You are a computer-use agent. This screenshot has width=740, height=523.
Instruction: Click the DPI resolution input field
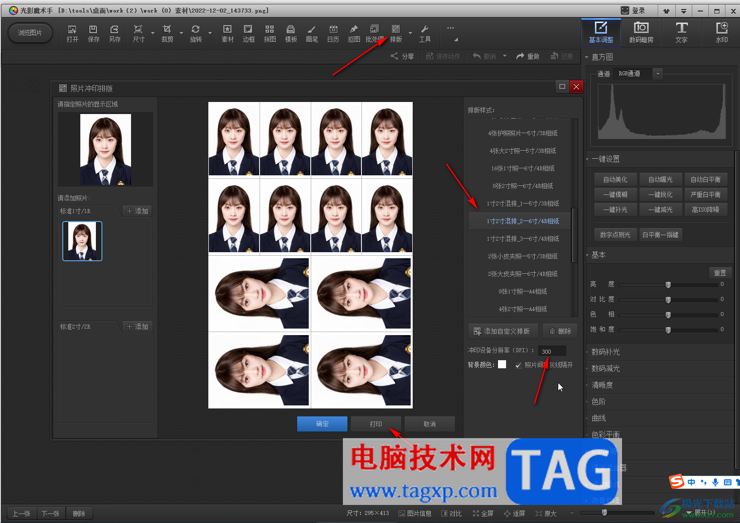point(552,351)
